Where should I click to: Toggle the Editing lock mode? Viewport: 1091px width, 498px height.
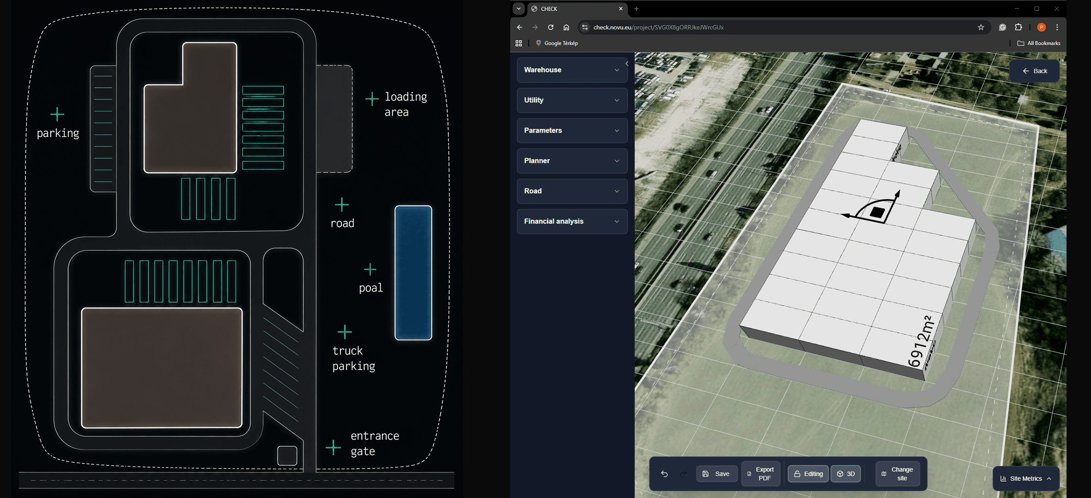808,474
